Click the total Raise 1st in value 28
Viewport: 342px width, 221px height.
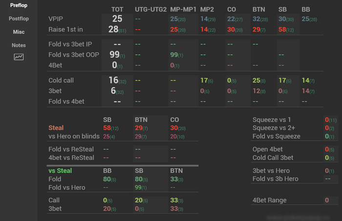coord(114,29)
